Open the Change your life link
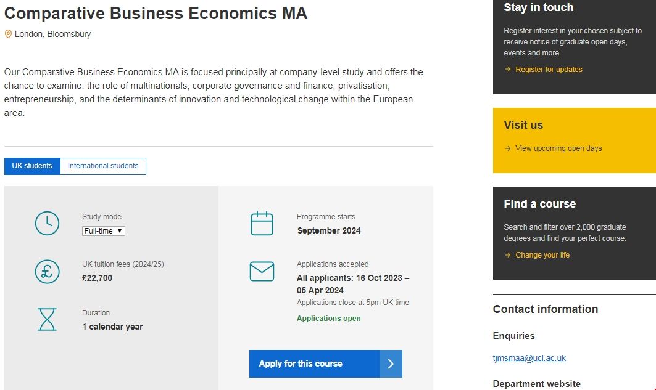656x390 pixels. click(x=542, y=255)
